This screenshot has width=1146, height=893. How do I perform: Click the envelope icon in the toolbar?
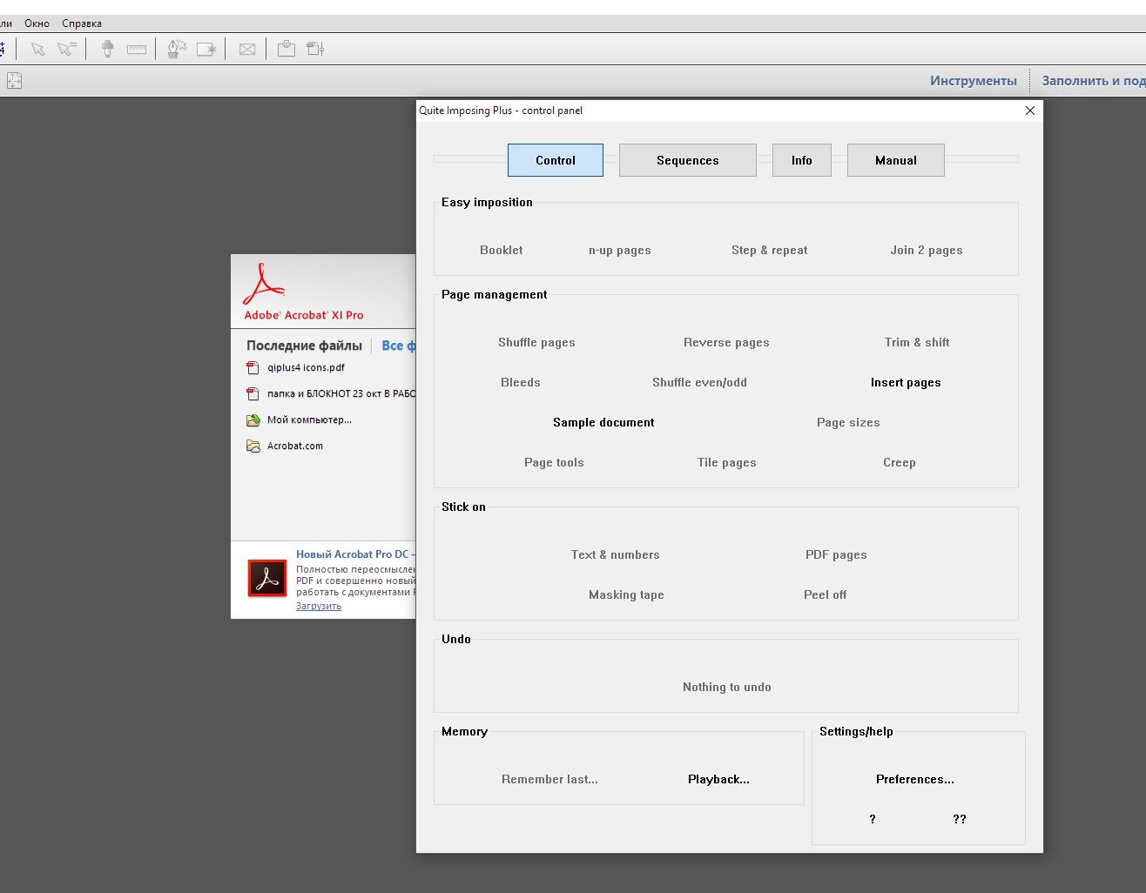coord(247,50)
